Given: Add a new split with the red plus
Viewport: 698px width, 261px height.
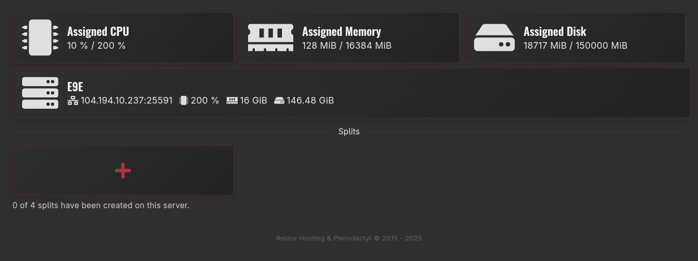Looking at the screenshot, I should pyautogui.click(x=123, y=171).
